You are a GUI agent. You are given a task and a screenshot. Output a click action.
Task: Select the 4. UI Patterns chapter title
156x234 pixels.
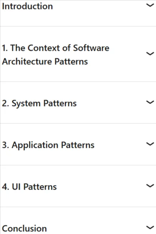tap(29, 187)
